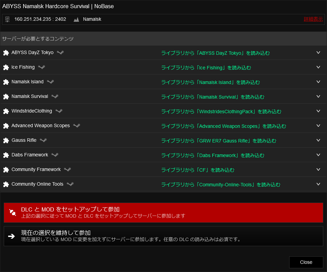Click the Steam icon next to Advanced Weapon Scopes

77,125
